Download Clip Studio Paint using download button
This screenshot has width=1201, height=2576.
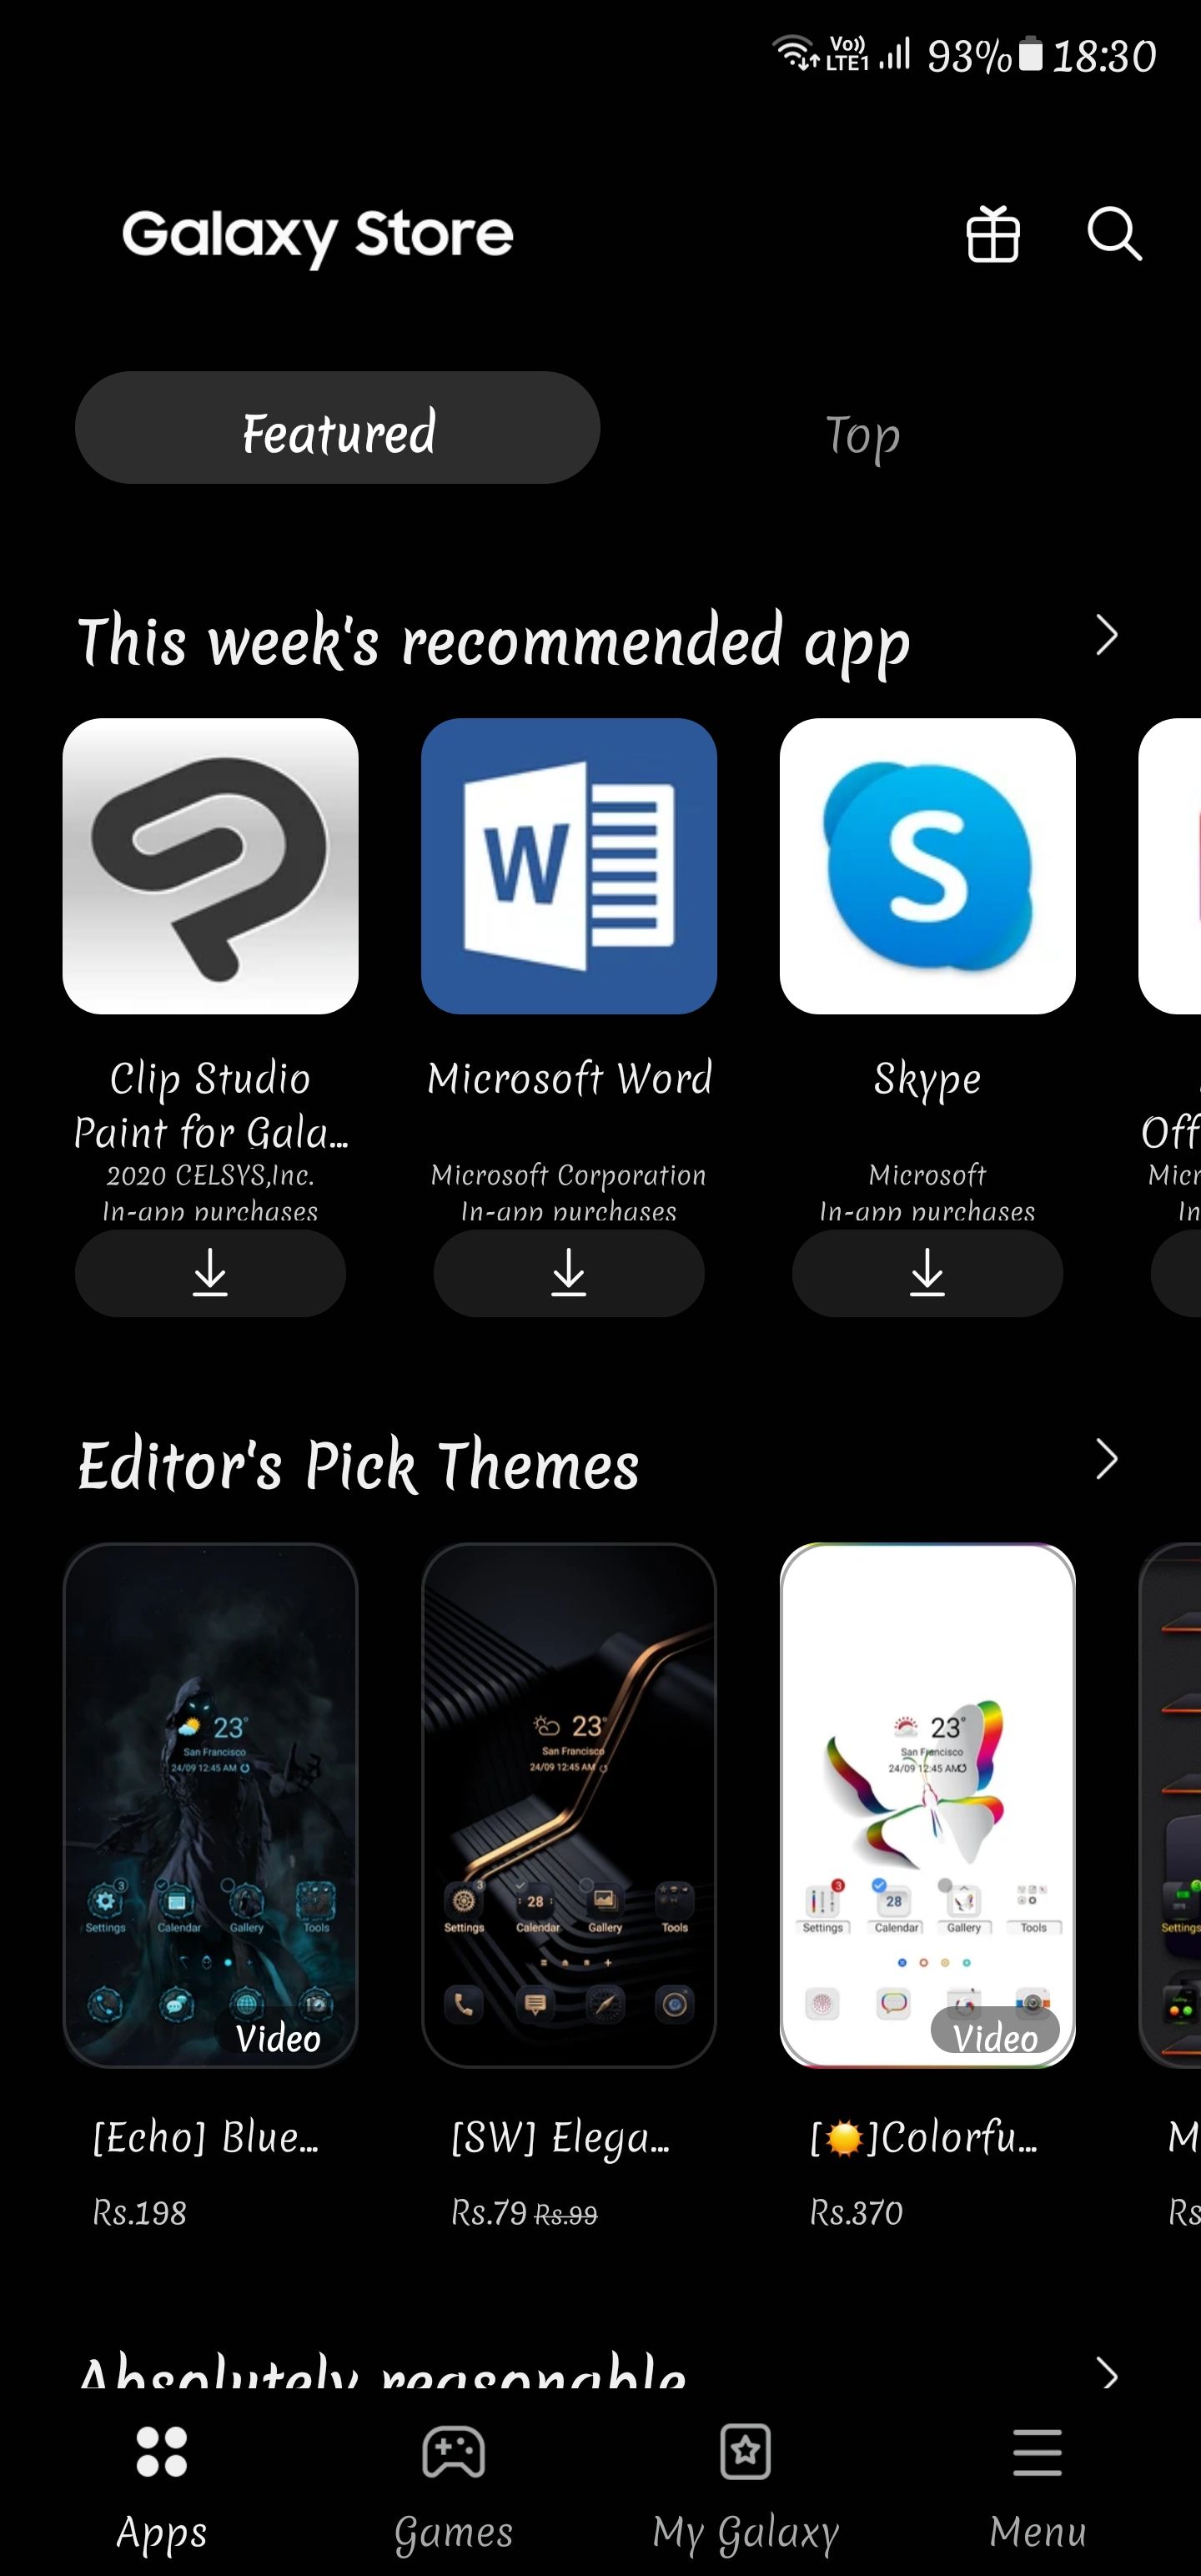point(210,1273)
